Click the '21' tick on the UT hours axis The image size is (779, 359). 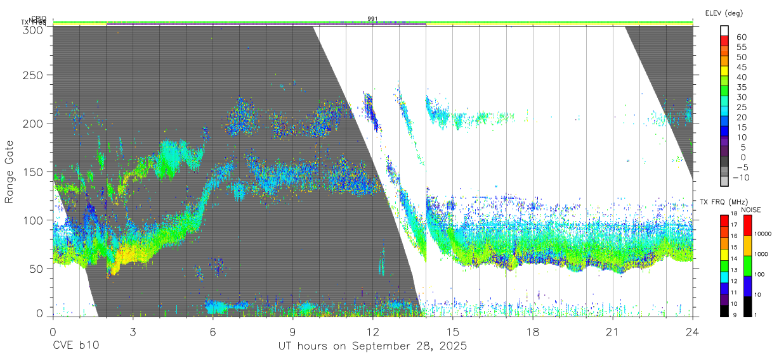point(613,332)
